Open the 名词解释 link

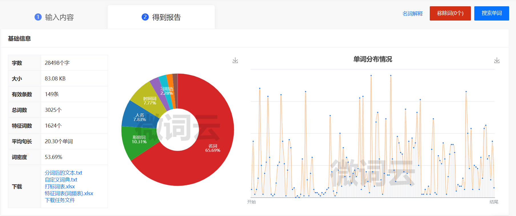coord(413,13)
